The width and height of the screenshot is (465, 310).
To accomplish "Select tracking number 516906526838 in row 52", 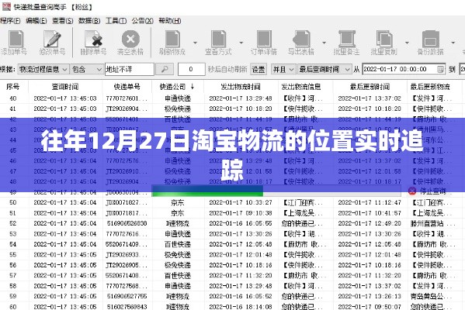I will coord(127,223).
